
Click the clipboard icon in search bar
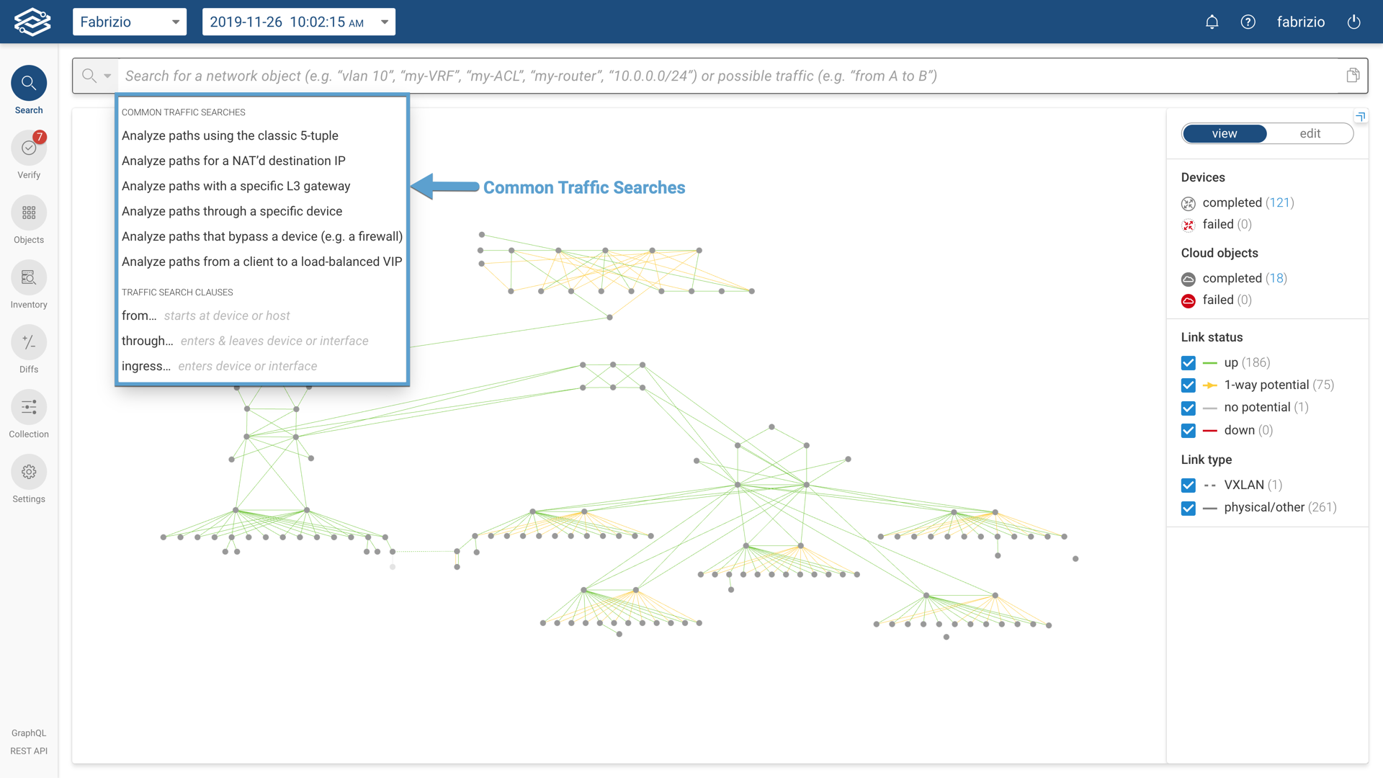[x=1353, y=76]
